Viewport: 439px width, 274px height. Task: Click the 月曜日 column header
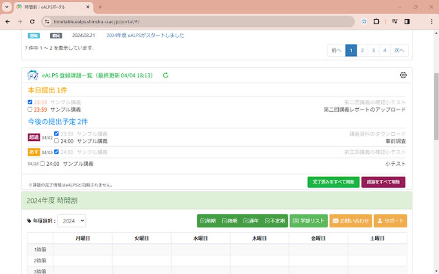(83, 238)
